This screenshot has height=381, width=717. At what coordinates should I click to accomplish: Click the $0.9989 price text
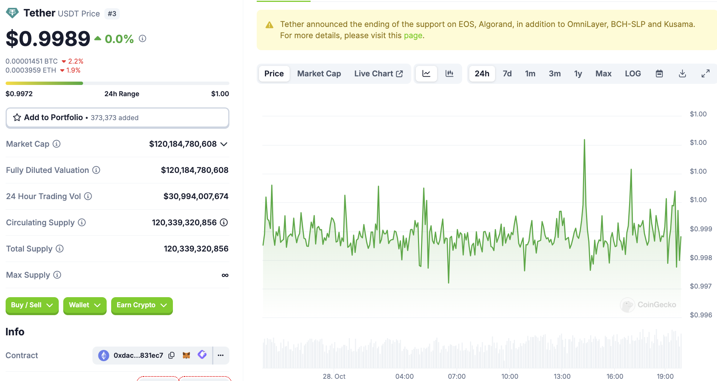coord(48,39)
